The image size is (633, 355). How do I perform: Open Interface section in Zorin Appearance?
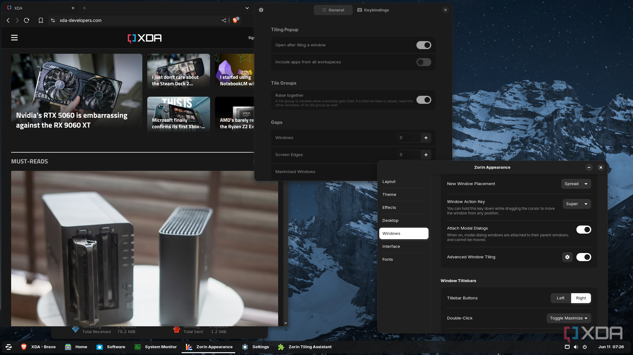(404, 247)
